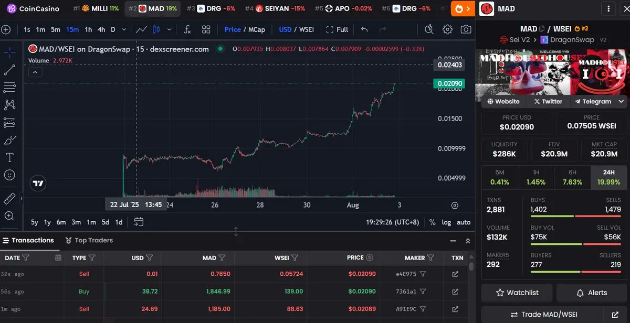Open the TradingView logo link

[38, 183]
